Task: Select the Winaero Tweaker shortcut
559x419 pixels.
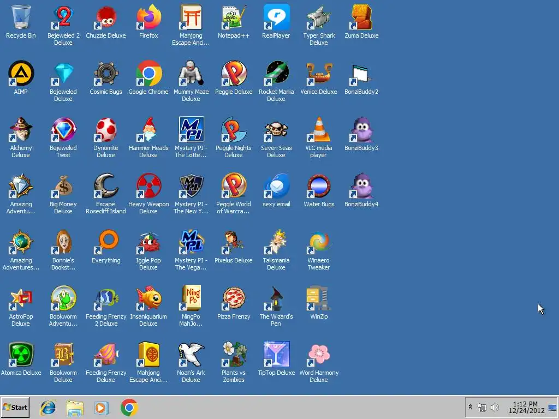Action: 319,242
